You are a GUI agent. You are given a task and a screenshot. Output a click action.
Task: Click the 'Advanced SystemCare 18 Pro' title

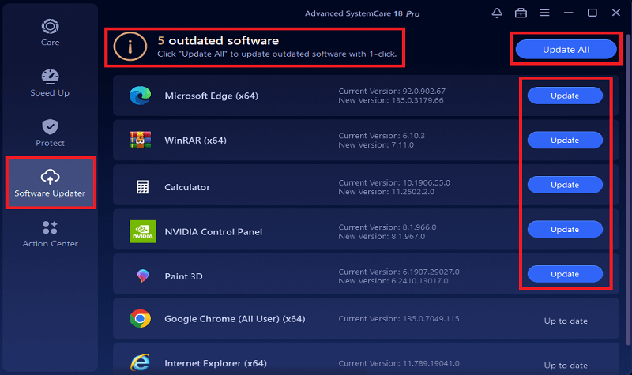(x=362, y=13)
